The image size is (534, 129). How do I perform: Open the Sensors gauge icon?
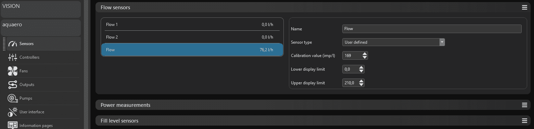point(13,44)
